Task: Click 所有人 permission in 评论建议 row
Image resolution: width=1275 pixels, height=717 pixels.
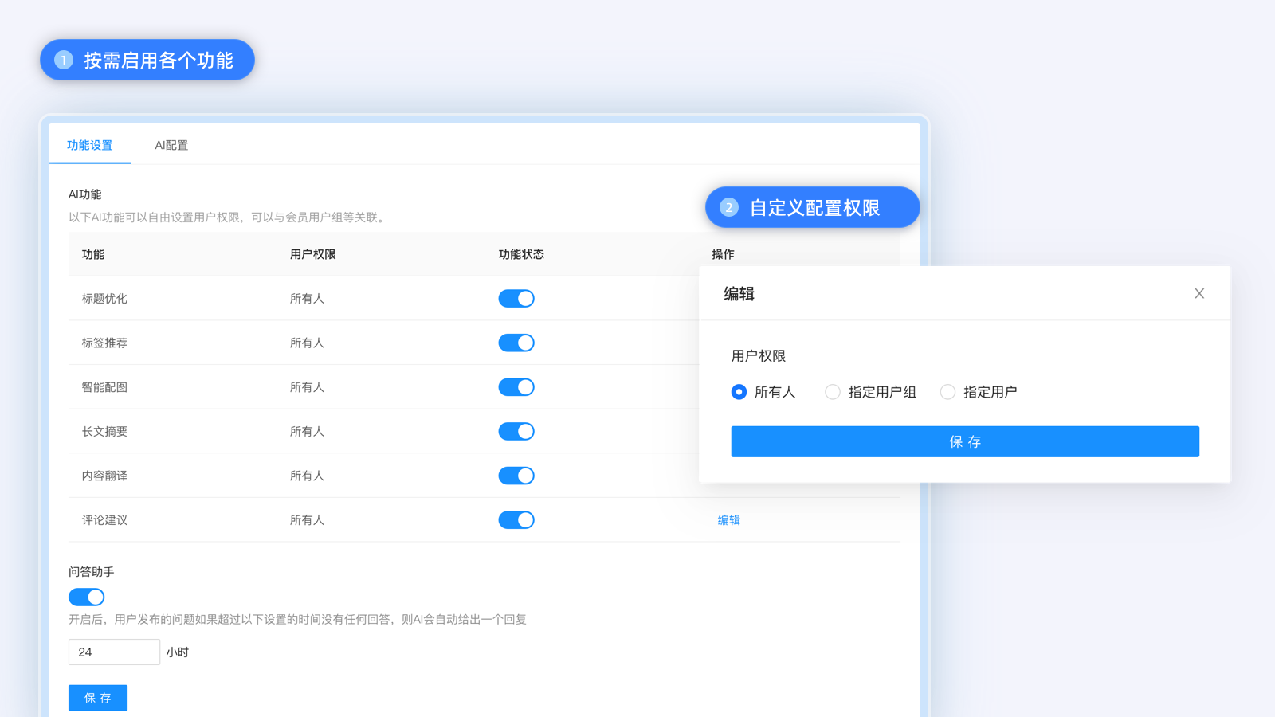Action: point(307,520)
